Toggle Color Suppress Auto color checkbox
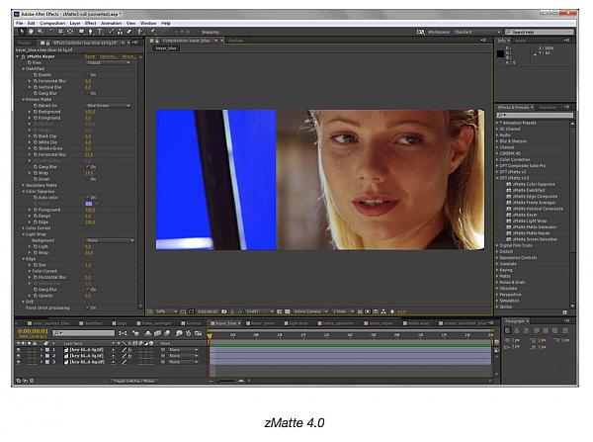Screen dimensions: 593x442 [88, 197]
